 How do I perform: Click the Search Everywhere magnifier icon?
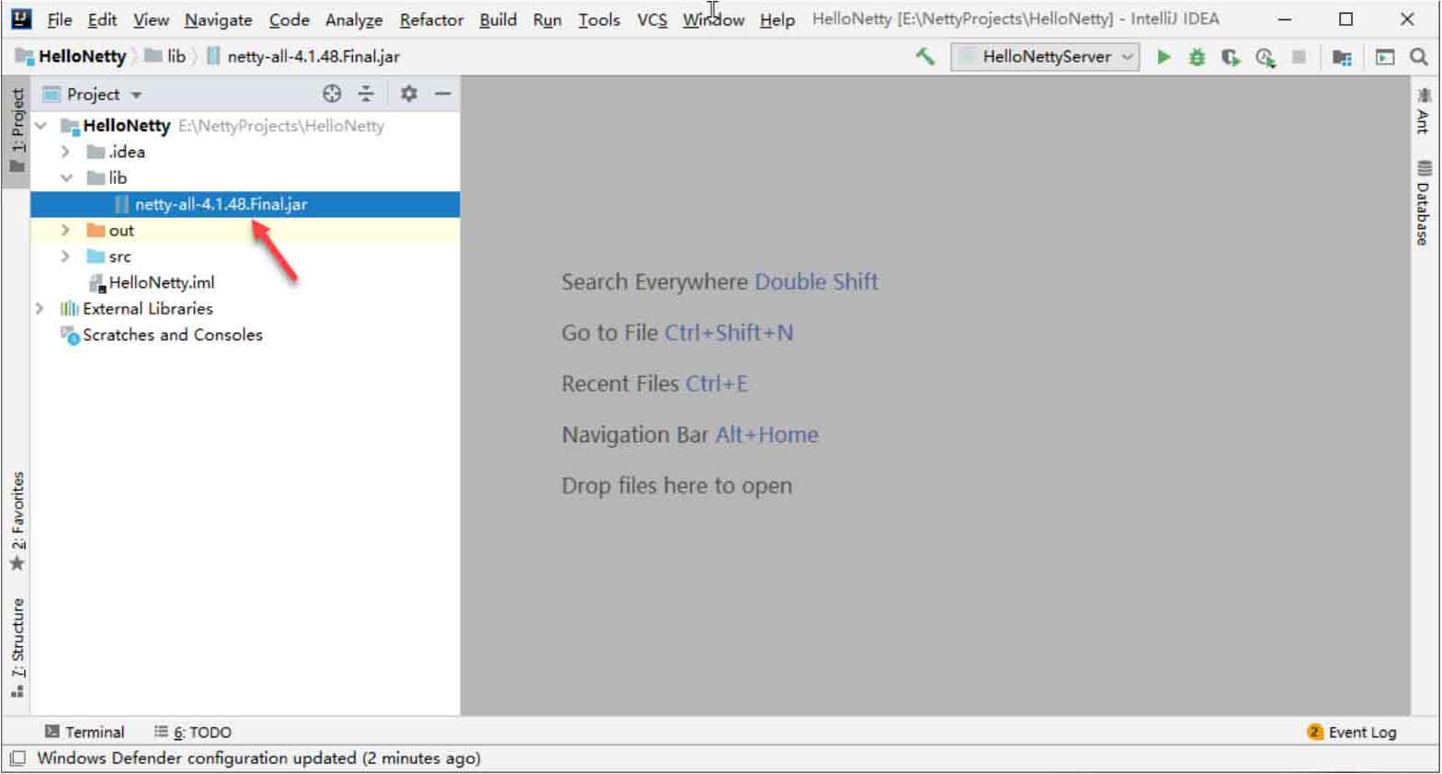pyautogui.click(x=1419, y=57)
